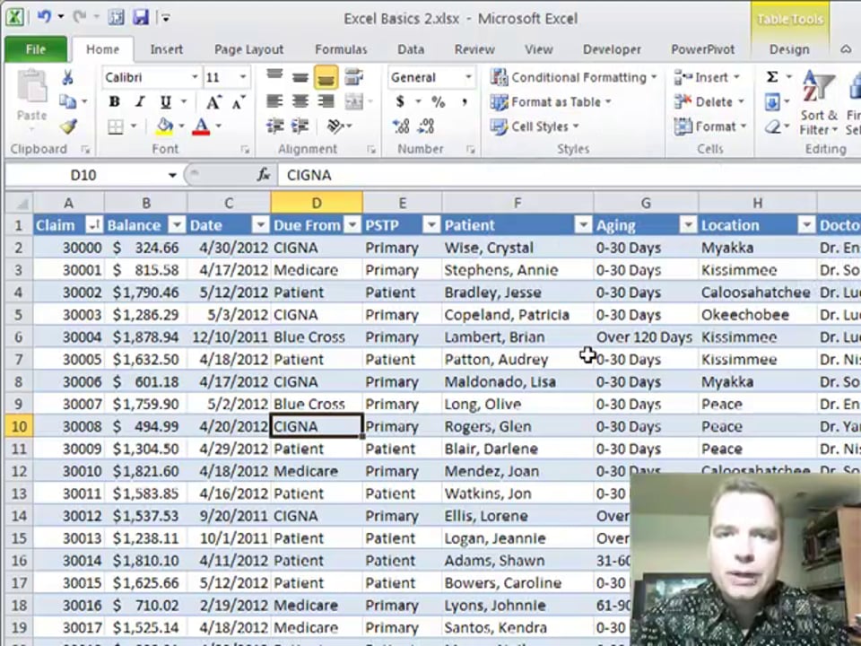Toggle the highlighted Bottom Align button
This screenshot has width=861, height=646.
(326, 77)
